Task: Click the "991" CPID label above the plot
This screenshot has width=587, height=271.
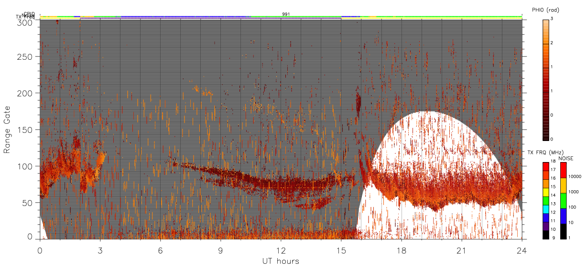Action: [x=286, y=14]
